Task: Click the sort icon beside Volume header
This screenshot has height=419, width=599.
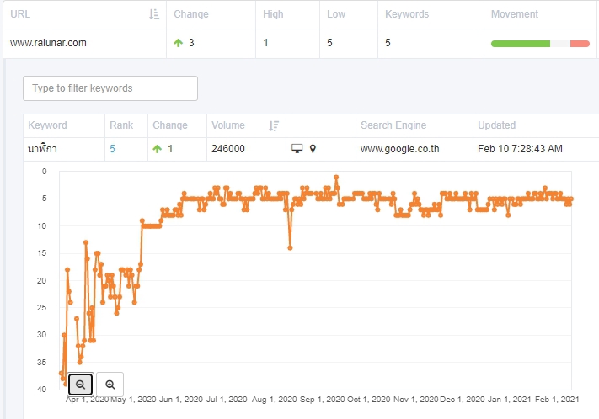Action: (x=274, y=125)
